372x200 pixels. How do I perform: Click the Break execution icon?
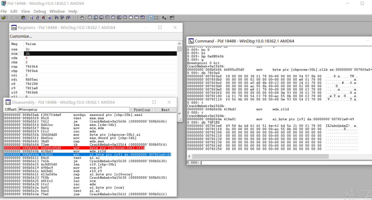point(49,18)
